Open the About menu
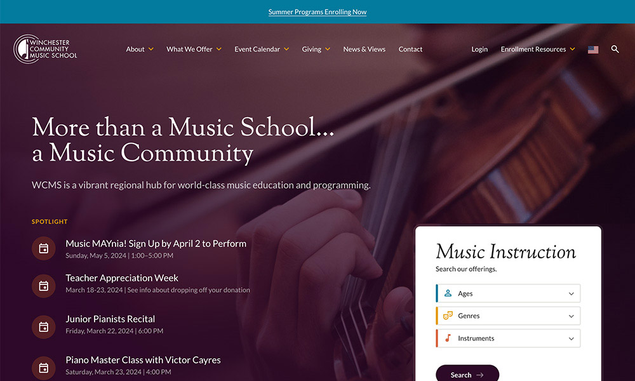This screenshot has height=381, width=635. (x=140, y=50)
